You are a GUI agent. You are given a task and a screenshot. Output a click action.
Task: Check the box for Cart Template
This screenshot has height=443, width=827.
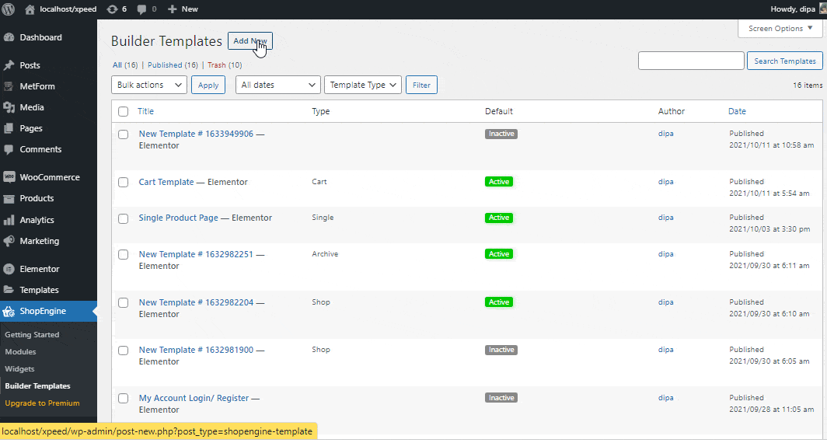click(x=124, y=183)
